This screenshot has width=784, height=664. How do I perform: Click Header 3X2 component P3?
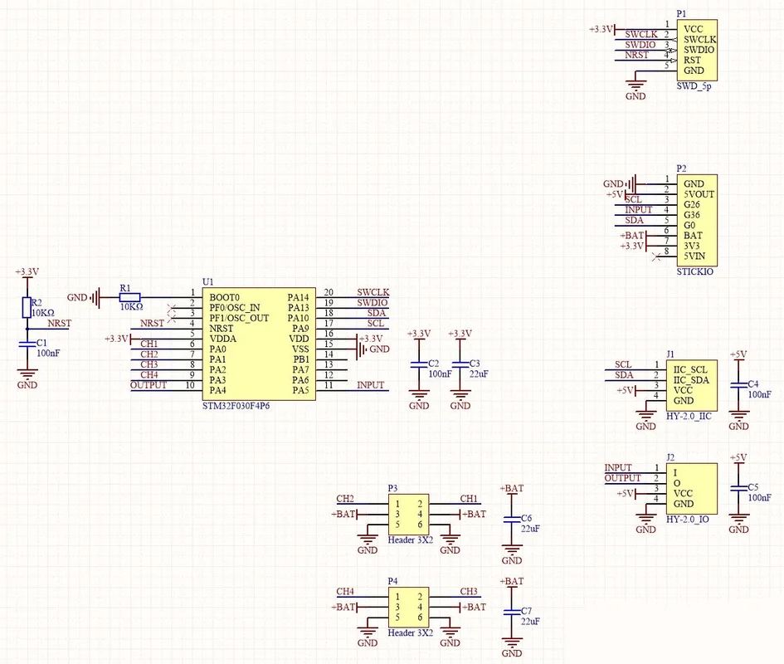pyautogui.click(x=408, y=515)
